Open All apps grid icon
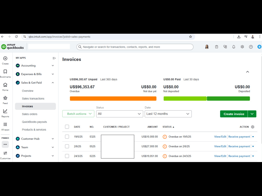Screen dimensions: 262x196 coord(5,124)
